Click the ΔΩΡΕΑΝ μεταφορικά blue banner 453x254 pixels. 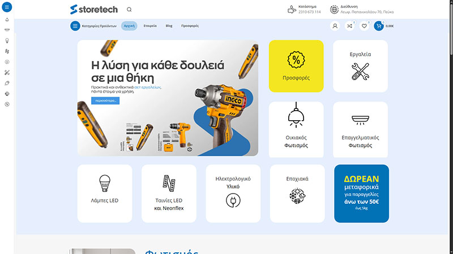(x=361, y=194)
